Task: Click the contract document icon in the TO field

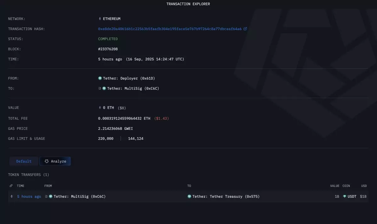Action: [100, 88]
